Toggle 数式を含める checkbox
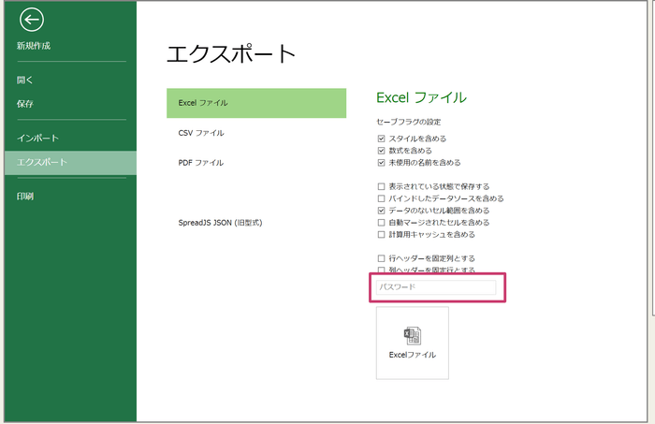 click(381, 150)
